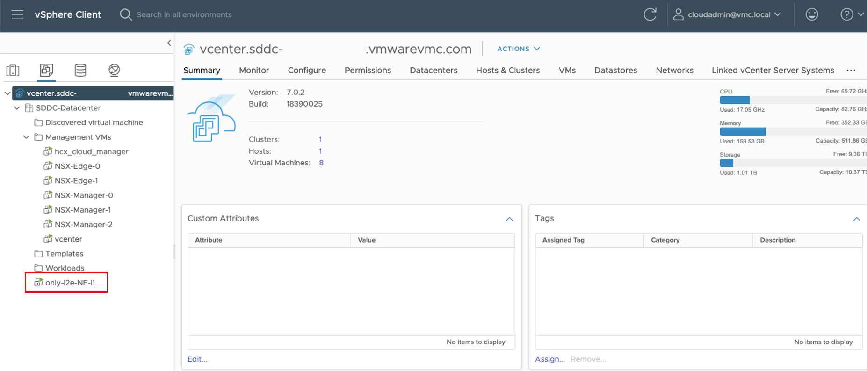Click the Templates folder icon
Image resolution: width=867 pixels, height=371 pixels.
pyautogui.click(x=38, y=253)
